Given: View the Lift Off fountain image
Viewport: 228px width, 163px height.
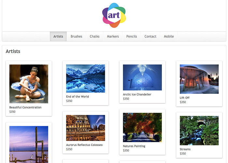Looking at the screenshot, I should [199, 79].
